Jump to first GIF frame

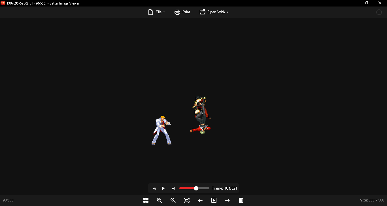(x=154, y=188)
